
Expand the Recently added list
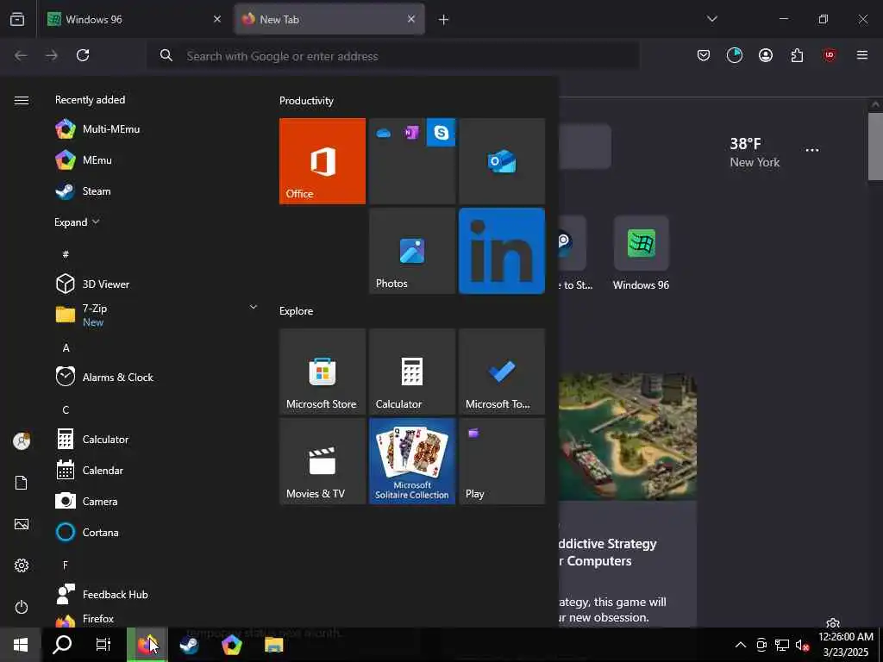[x=77, y=222]
